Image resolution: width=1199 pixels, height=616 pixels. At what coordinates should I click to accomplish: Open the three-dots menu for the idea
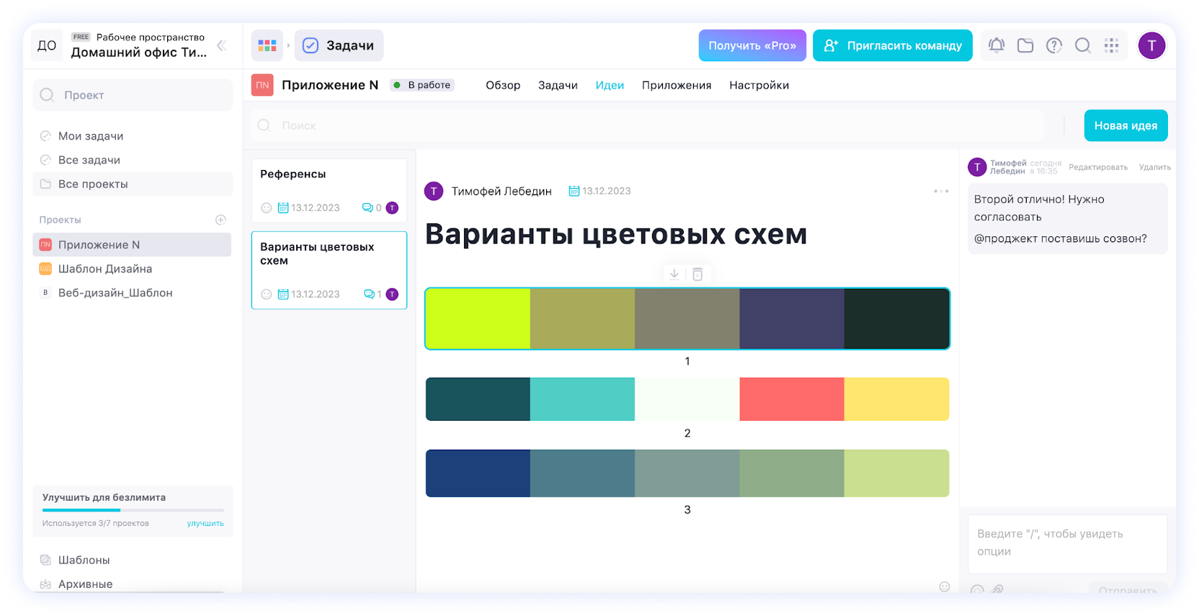click(x=941, y=191)
